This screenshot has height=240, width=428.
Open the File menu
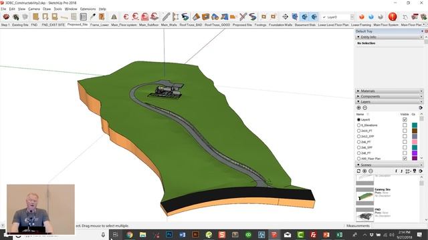(3, 9)
